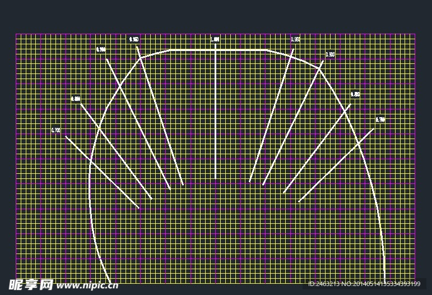Select the 0.700 label on the left side
This screenshot has height=295, width=432.
pyautogui.click(x=56, y=130)
